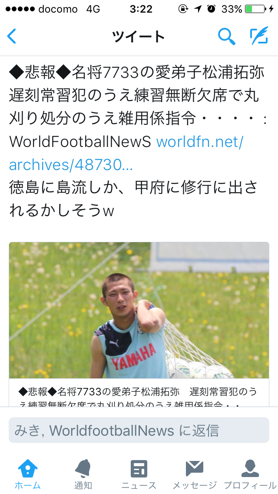278x494 pixels.
Task: Tap the alarm clock status icon
Action: pos(211,9)
